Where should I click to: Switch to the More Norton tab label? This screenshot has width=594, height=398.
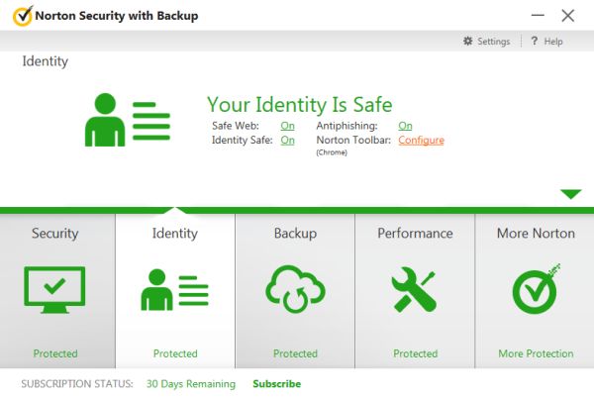click(x=536, y=234)
